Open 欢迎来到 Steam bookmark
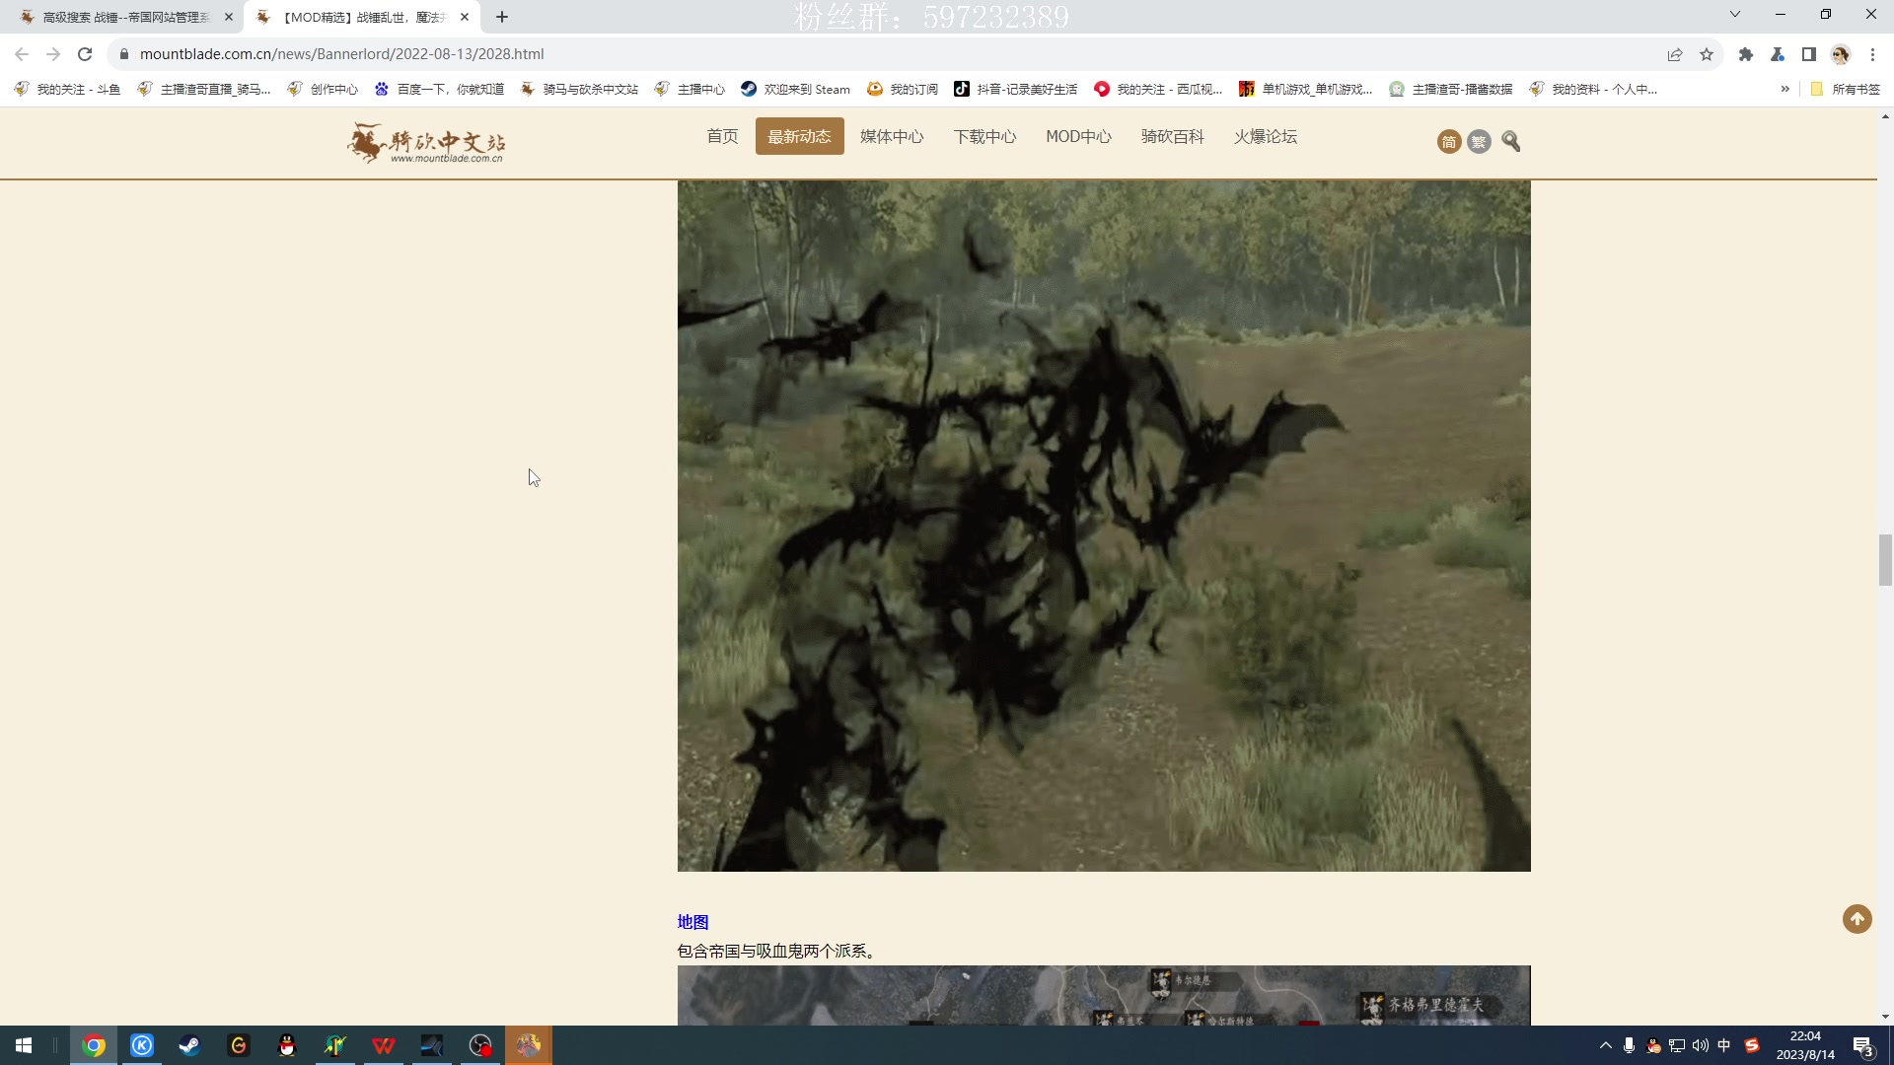This screenshot has height=1065, width=1894. coord(795,89)
